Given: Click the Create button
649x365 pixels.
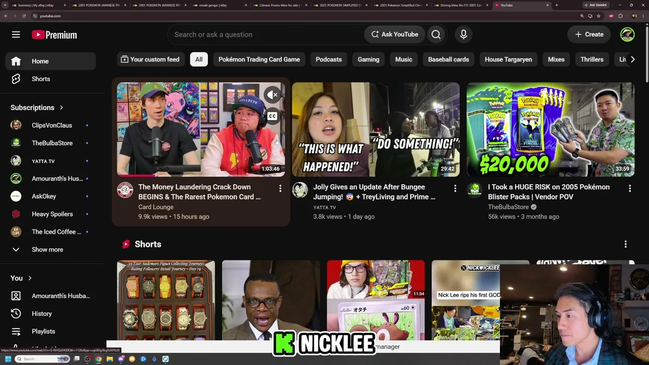Looking at the screenshot, I should pos(589,34).
